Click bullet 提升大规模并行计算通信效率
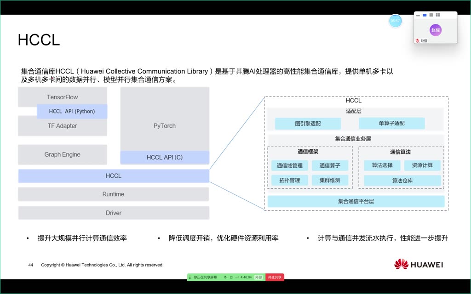 tap(82, 238)
